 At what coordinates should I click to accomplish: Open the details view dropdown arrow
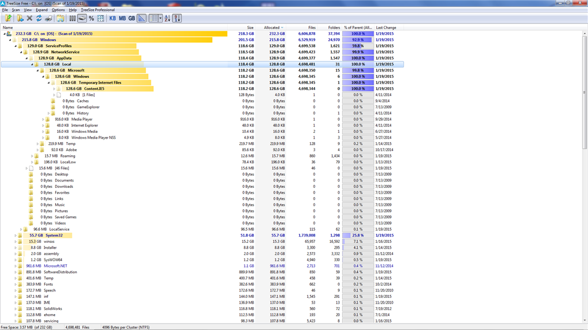tap(160, 18)
